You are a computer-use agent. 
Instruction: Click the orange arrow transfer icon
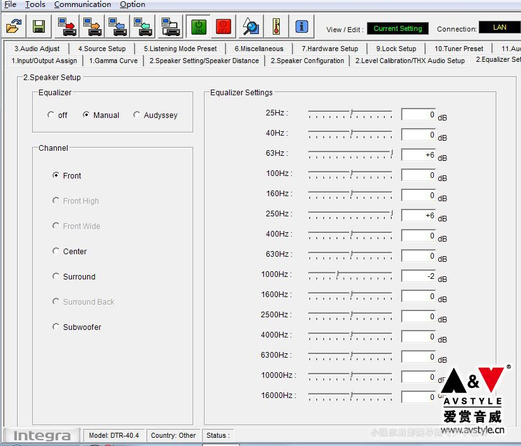(x=92, y=26)
